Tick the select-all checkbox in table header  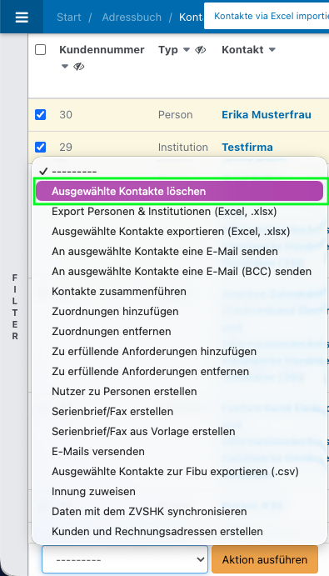(x=40, y=49)
